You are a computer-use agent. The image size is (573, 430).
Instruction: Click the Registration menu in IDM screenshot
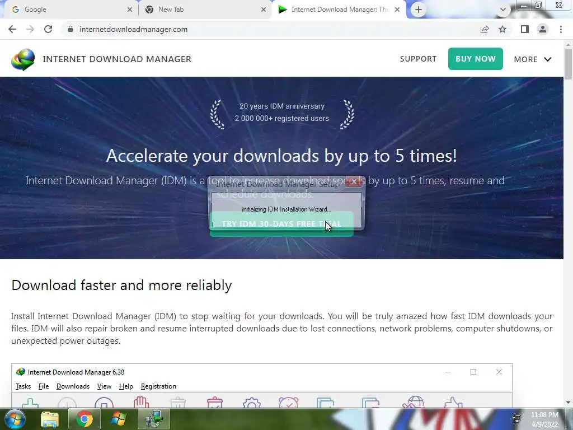point(158,386)
